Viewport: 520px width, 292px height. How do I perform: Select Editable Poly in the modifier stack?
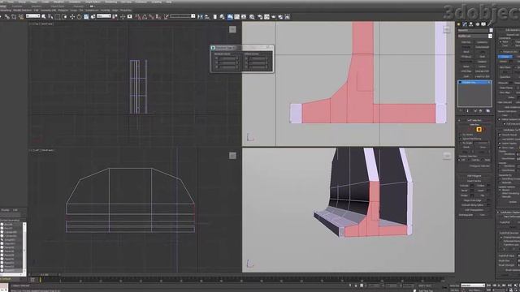474,82
